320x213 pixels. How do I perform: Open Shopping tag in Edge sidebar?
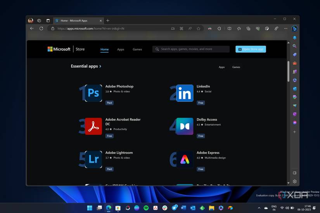[x=294, y=55]
